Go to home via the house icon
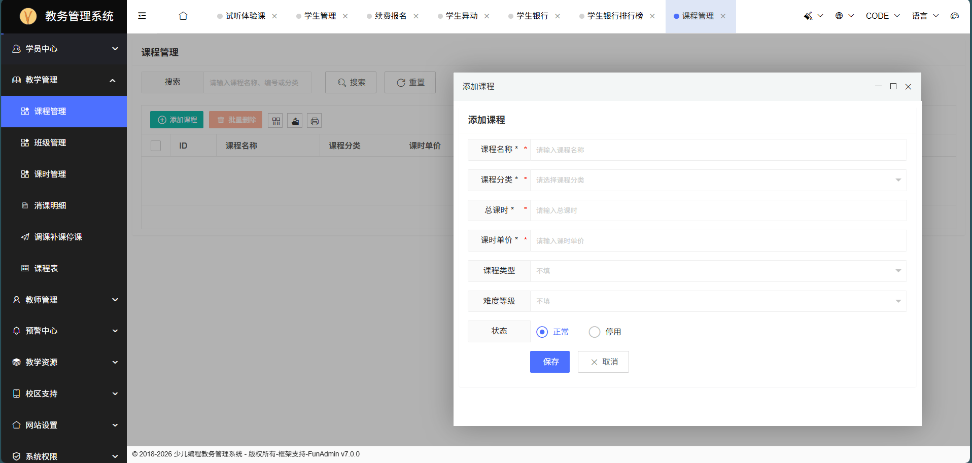This screenshot has height=463, width=972. [183, 16]
